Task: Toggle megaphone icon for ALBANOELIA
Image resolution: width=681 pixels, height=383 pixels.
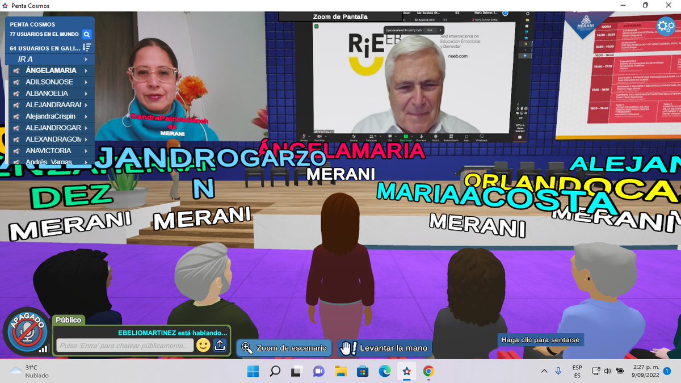Action: [x=16, y=94]
